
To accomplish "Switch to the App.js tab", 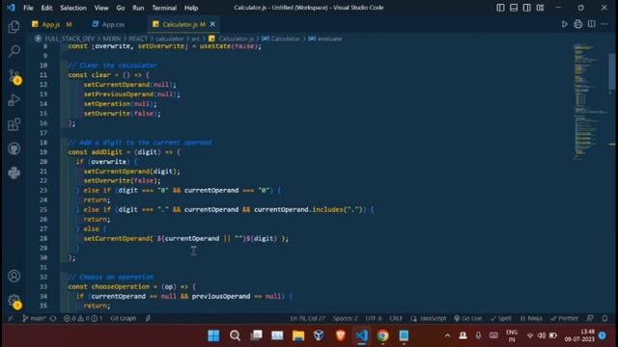I will [51, 24].
